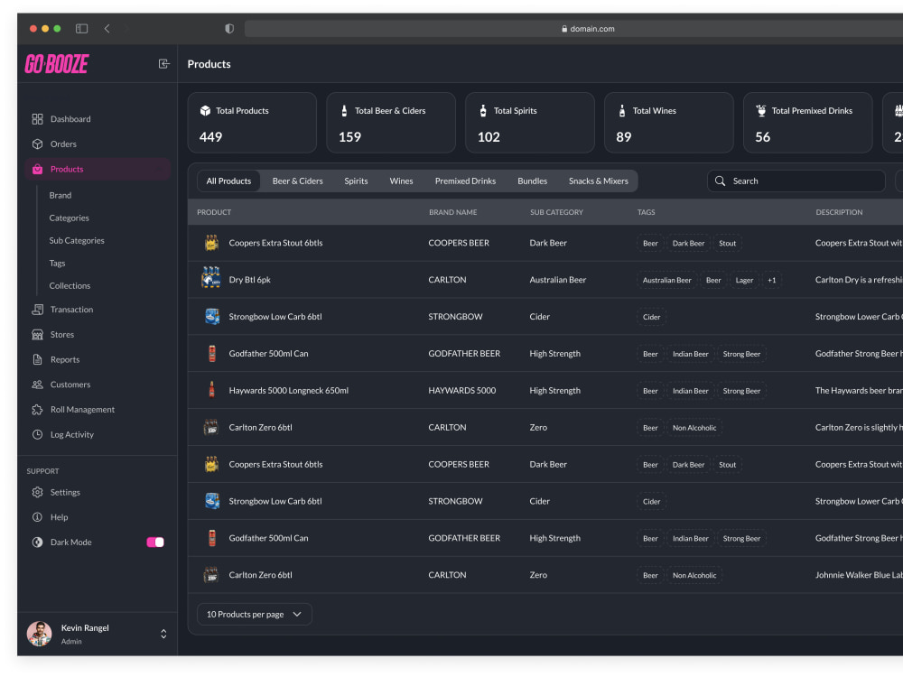
Task: Open Categories in the sidebar
Action: [70, 218]
